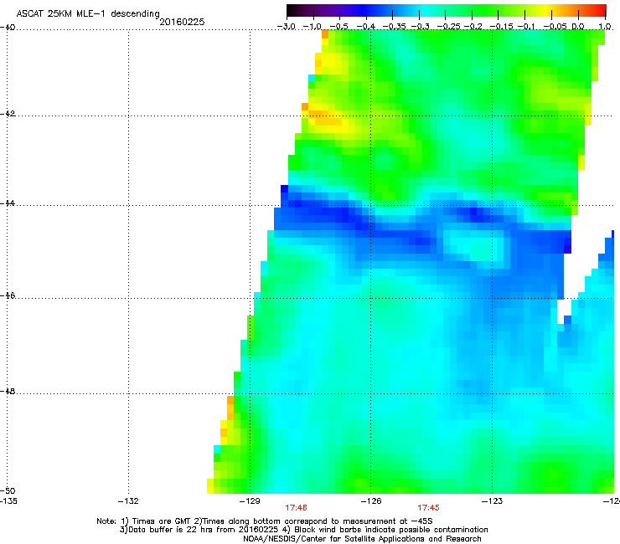Click the red time stamp 17:45
Screen dimensions: 620x544
tap(429, 508)
